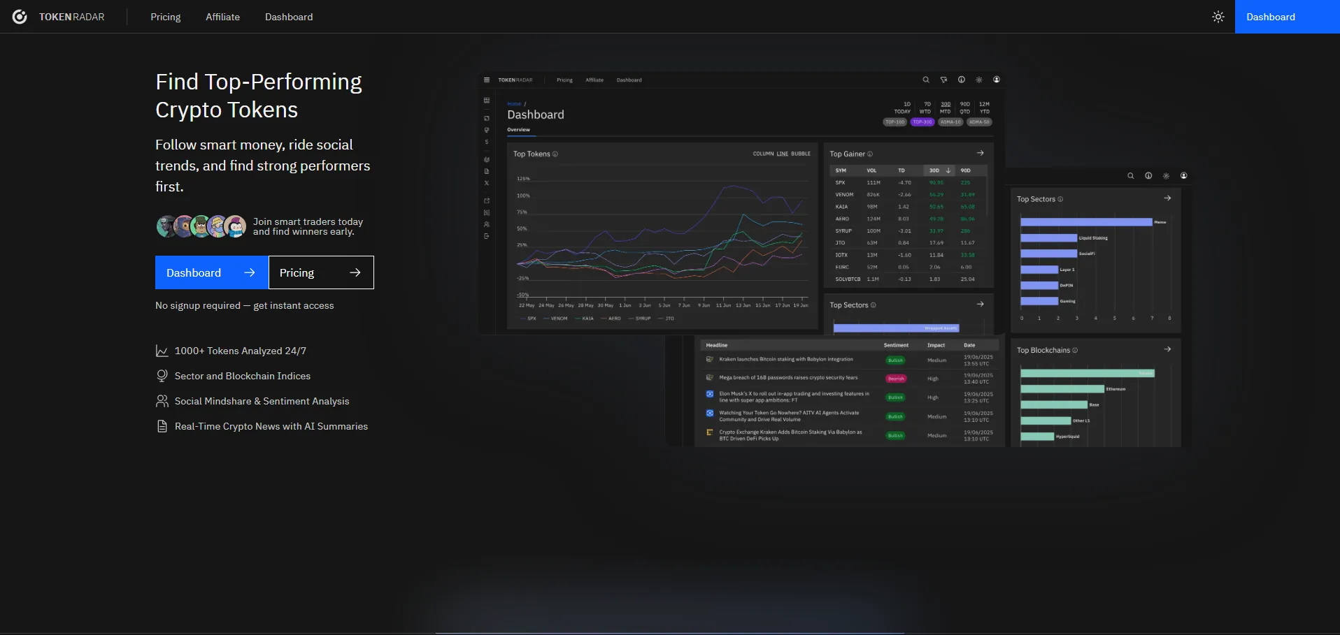
Task: Click the info icon next to Top Gainer
Action: pos(870,154)
